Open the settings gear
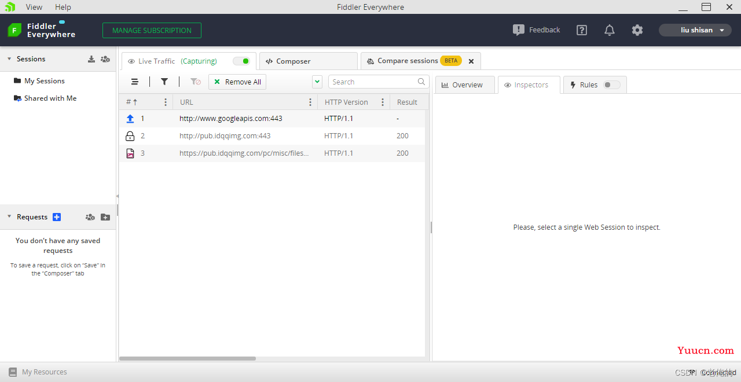 pyautogui.click(x=637, y=30)
